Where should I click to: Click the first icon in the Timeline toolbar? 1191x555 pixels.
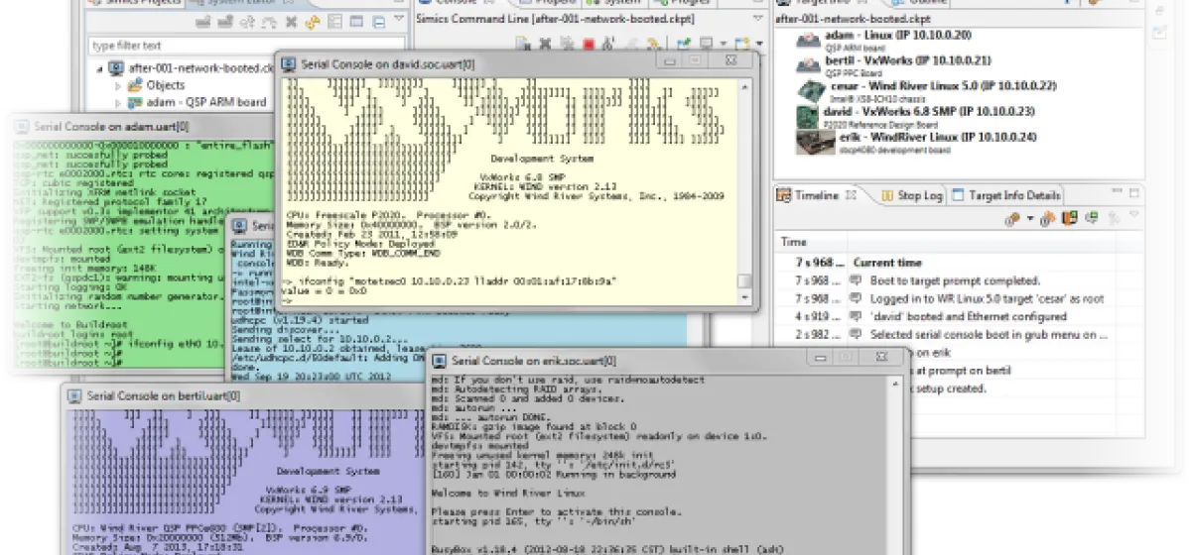click(1012, 218)
